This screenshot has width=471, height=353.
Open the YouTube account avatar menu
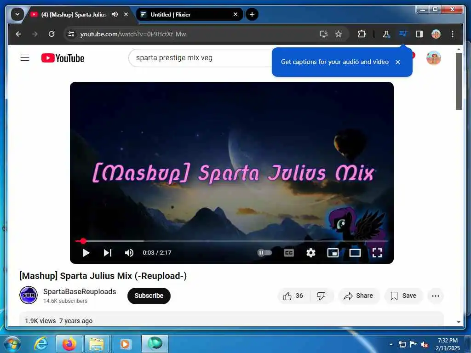(x=433, y=58)
